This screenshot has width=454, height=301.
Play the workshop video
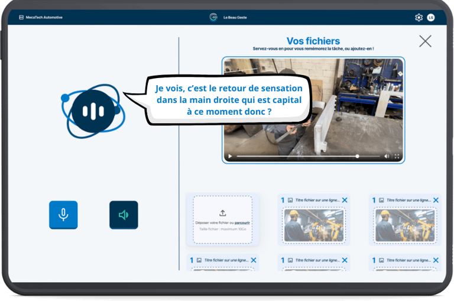[230, 156]
